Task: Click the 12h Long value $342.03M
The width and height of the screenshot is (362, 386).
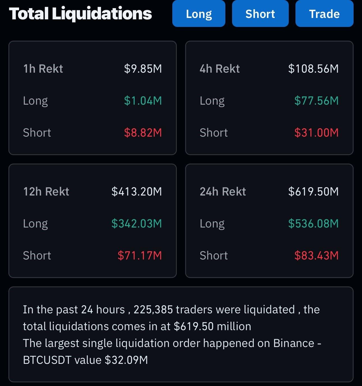Action: tap(137, 224)
